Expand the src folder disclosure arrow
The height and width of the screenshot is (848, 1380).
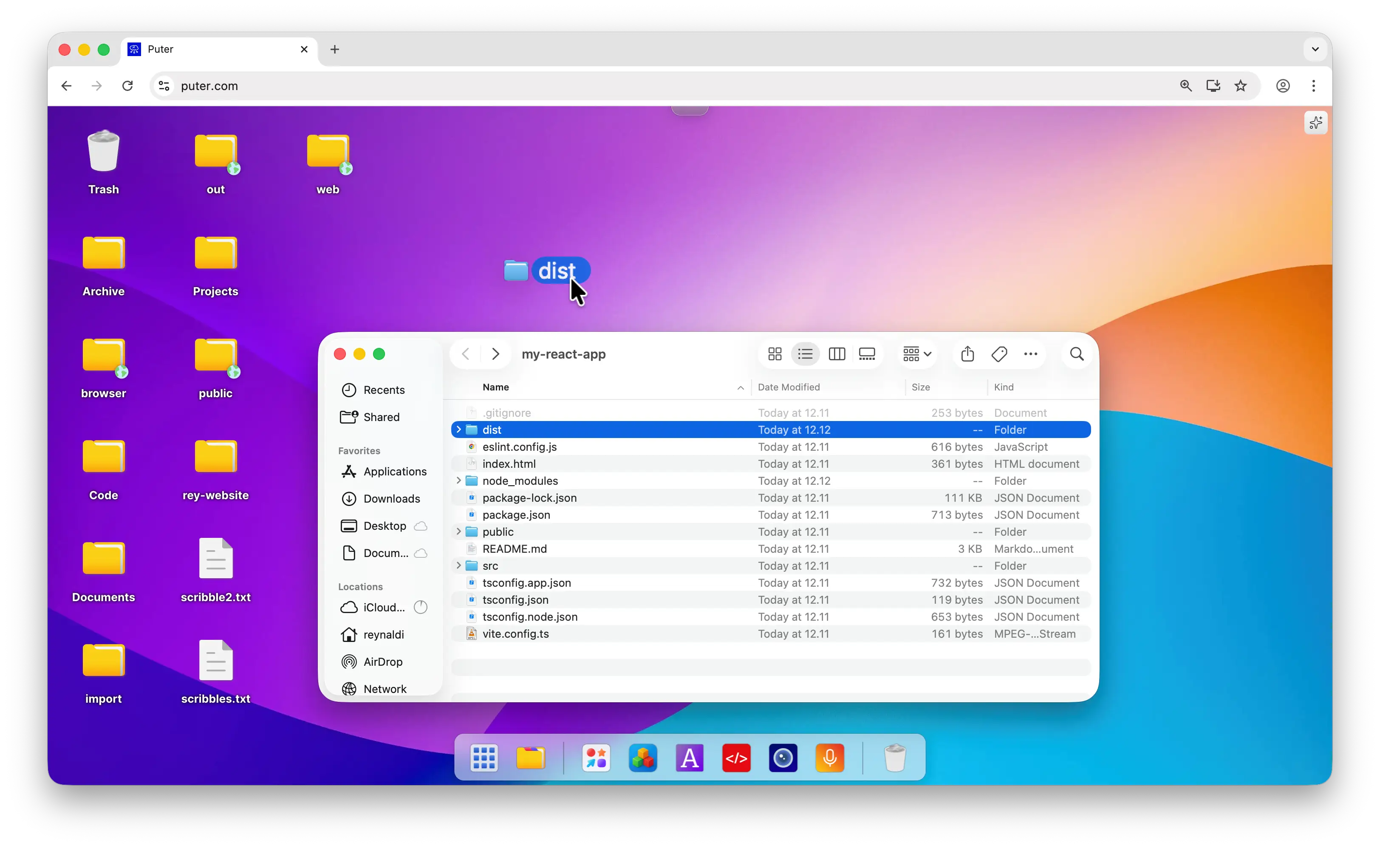458,565
